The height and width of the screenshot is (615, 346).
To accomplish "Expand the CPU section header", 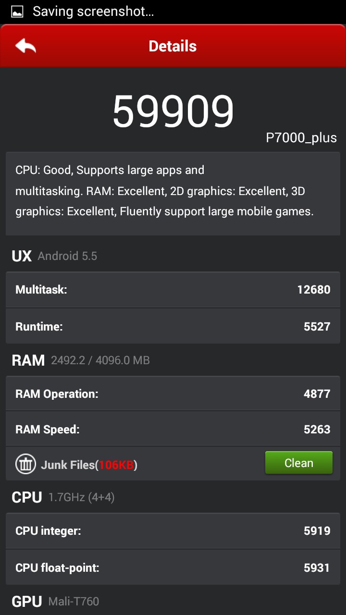I will click(x=26, y=498).
